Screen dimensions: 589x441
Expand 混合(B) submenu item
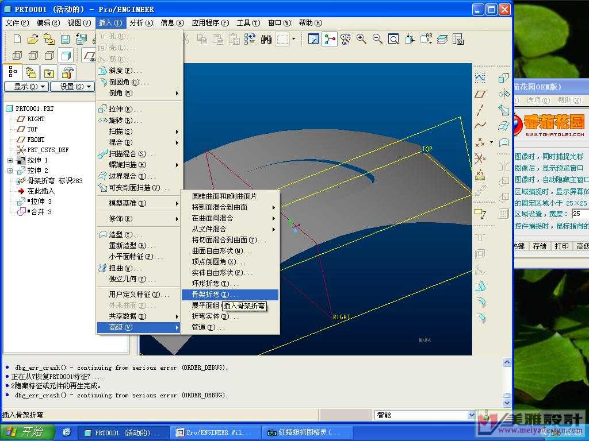[139, 142]
